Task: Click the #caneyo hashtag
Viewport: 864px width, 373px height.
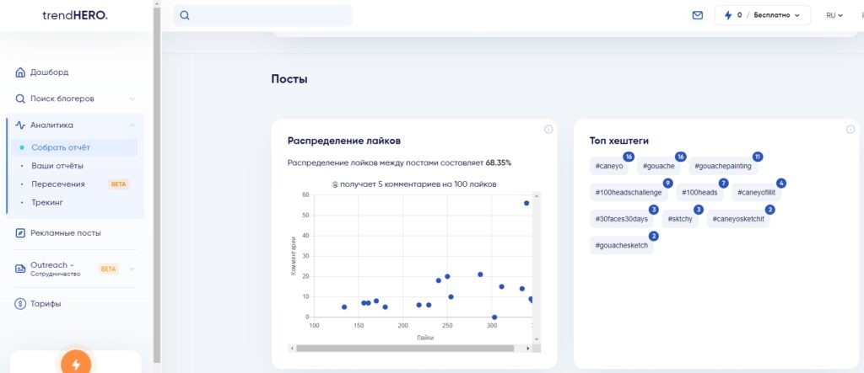Action: [x=609, y=166]
